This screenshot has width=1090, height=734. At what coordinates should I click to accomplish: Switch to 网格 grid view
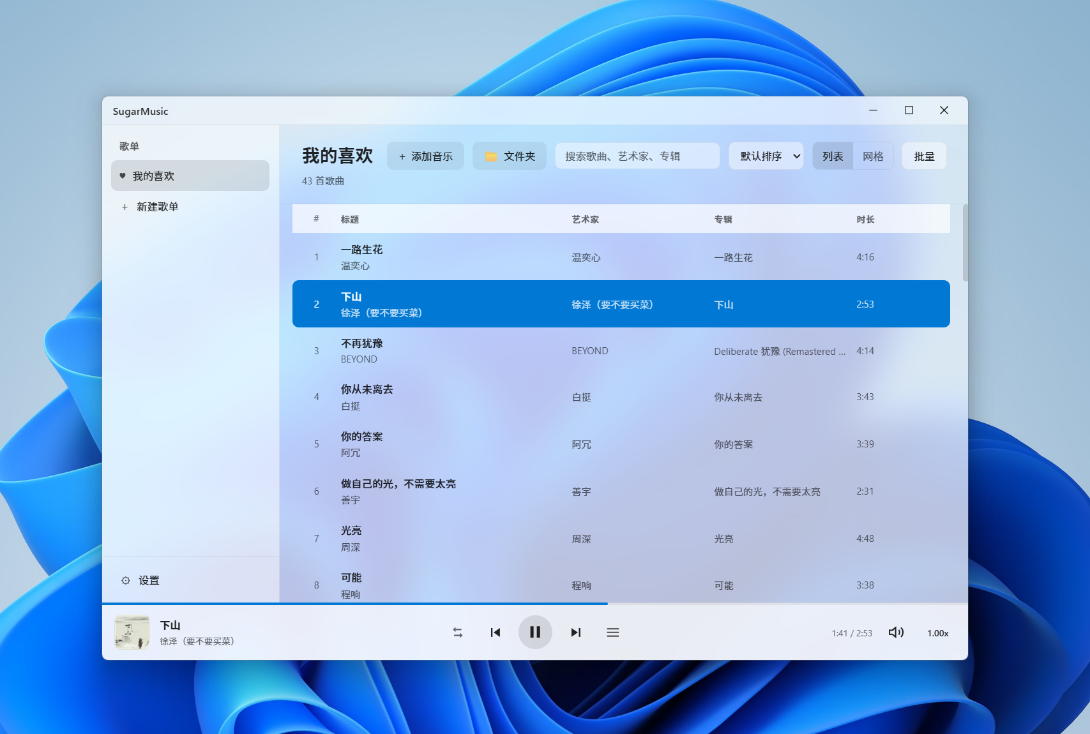873,156
